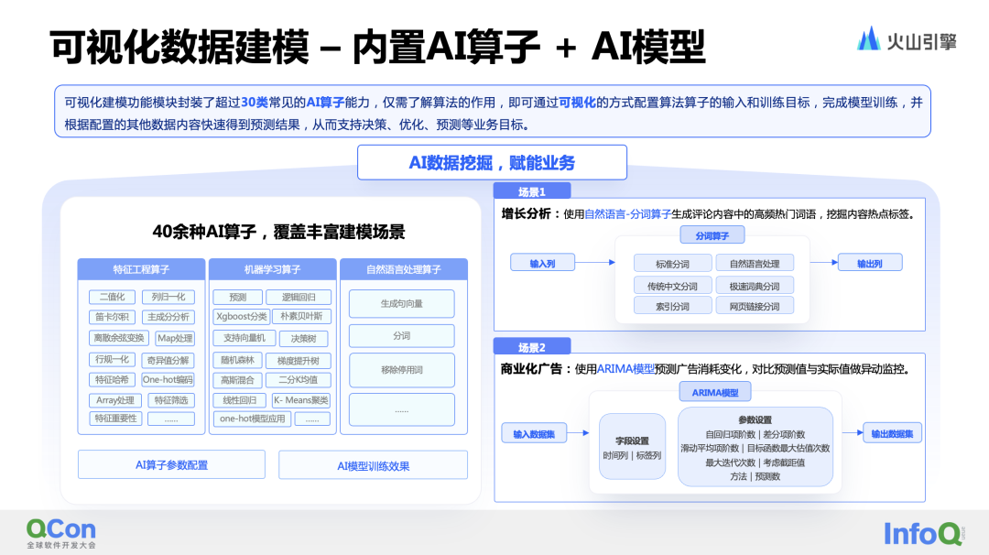Select the 奇异值分解 operator
Image resolution: width=989 pixels, height=555 pixels.
(x=168, y=360)
